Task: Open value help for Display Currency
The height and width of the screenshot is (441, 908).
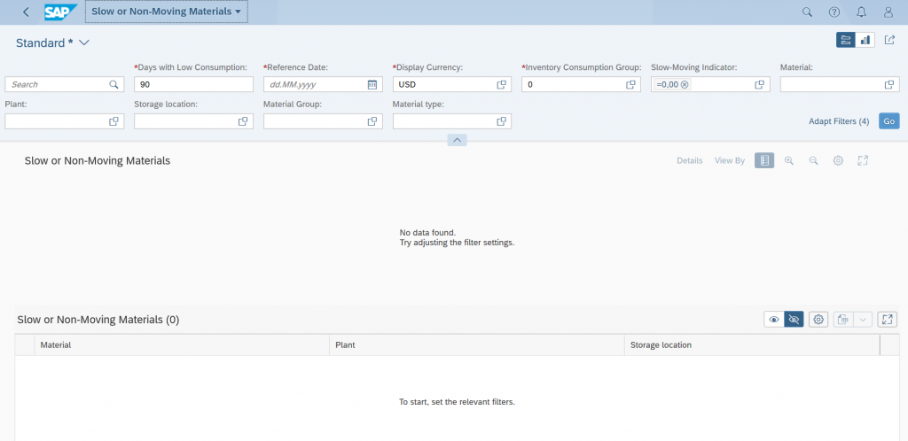Action: click(x=502, y=84)
